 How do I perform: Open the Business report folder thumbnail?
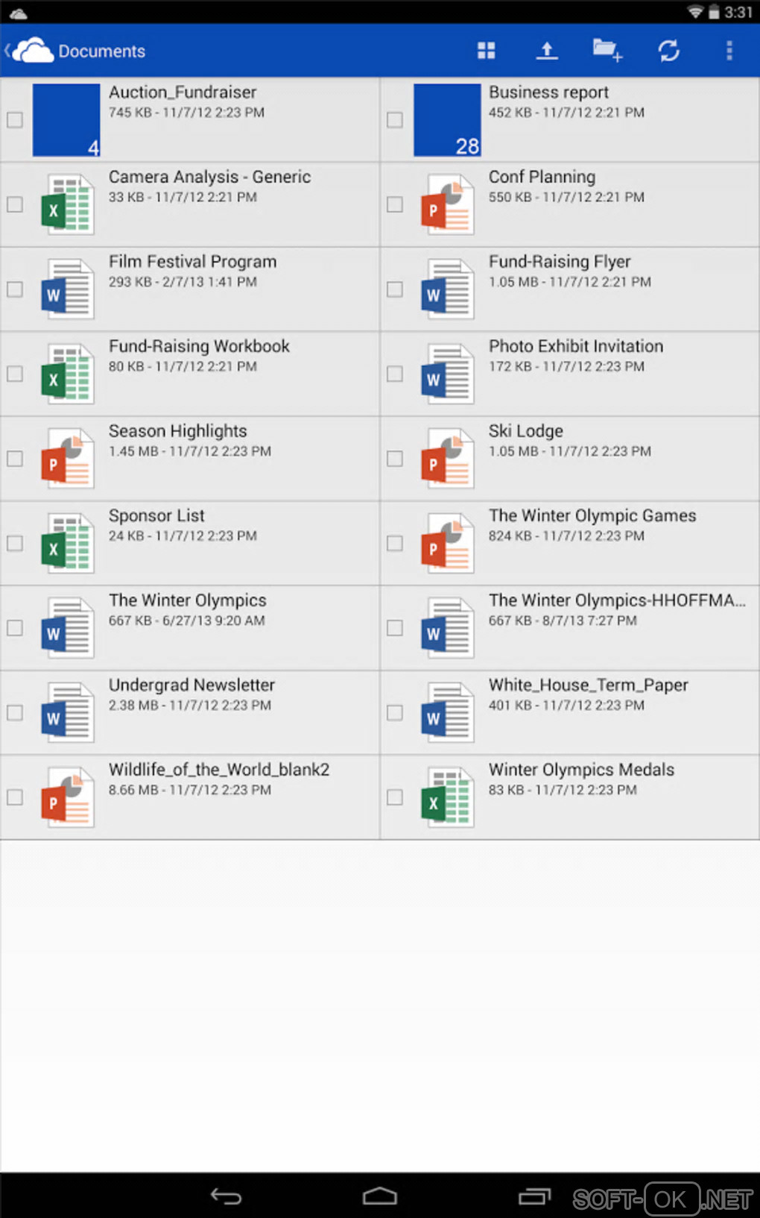[x=447, y=120]
